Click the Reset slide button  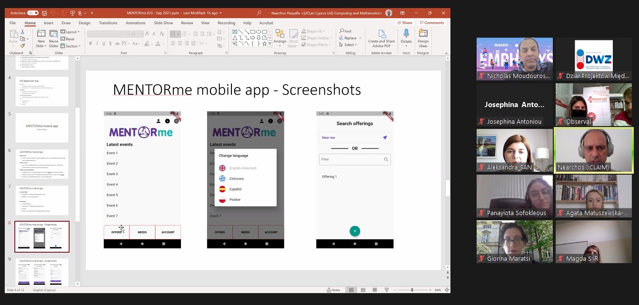pyautogui.click(x=68, y=39)
